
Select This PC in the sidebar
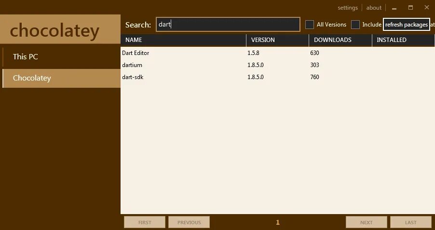point(61,57)
